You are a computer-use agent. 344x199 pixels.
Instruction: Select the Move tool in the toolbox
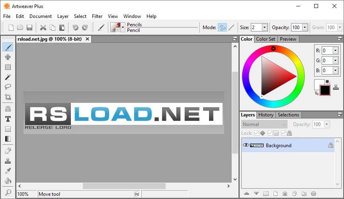click(x=8, y=57)
